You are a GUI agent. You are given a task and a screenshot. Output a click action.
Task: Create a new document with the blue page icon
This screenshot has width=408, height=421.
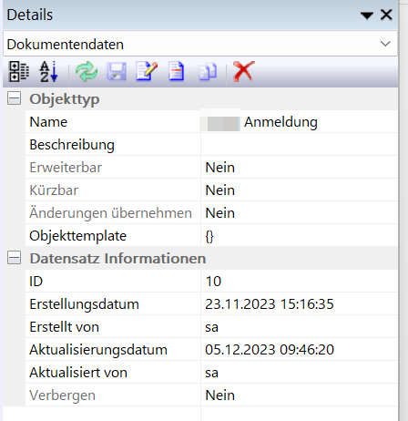click(x=177, y=72)
